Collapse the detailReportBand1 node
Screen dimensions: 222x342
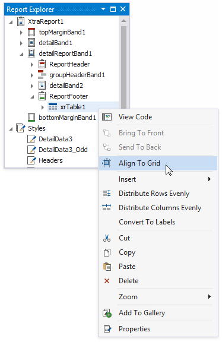click(21, 54)
